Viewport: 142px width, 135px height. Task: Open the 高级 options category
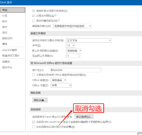click(x=5, y=44)
